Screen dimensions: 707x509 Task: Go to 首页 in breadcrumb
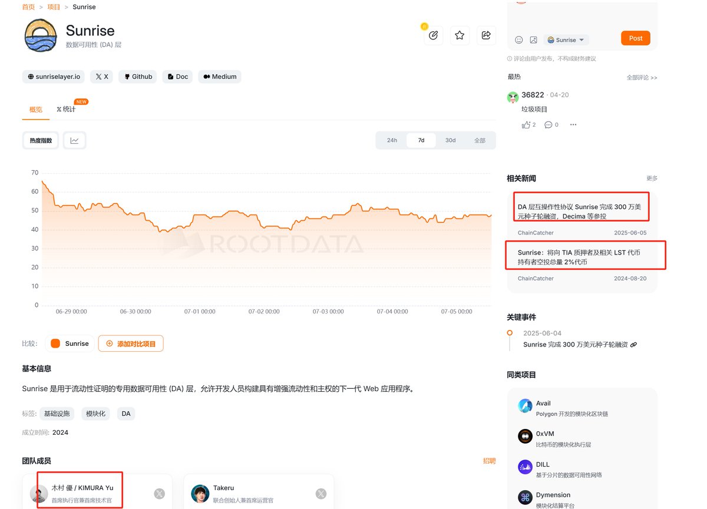(28, 7)
